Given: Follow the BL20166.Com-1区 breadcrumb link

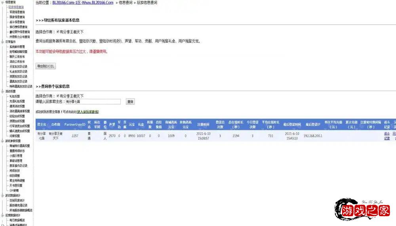Looking at the screenshot, I should pyautogui.click(x=83, y=2).
